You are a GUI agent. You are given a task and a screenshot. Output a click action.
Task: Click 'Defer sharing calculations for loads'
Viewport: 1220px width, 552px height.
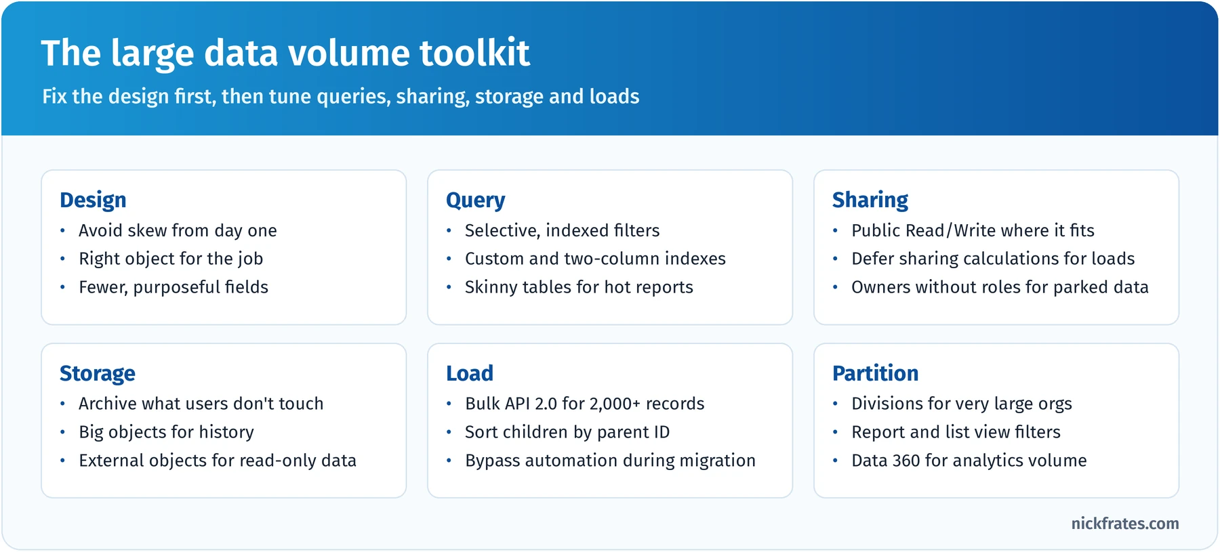(993, 259)
